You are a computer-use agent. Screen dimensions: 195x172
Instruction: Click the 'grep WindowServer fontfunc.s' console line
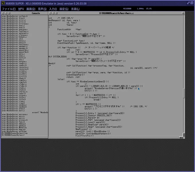pos(15,31)
